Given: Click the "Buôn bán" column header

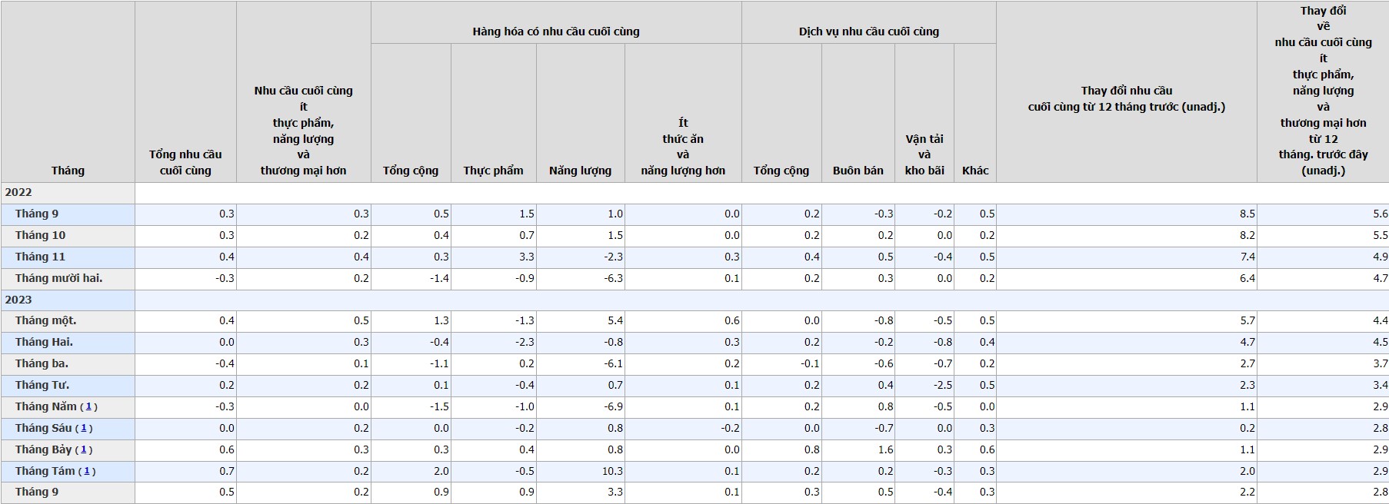Looking at the screenshot, I should coord(858,171).
